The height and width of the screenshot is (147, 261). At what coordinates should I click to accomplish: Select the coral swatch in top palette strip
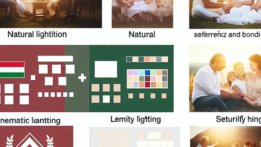(x=147, y=59)
